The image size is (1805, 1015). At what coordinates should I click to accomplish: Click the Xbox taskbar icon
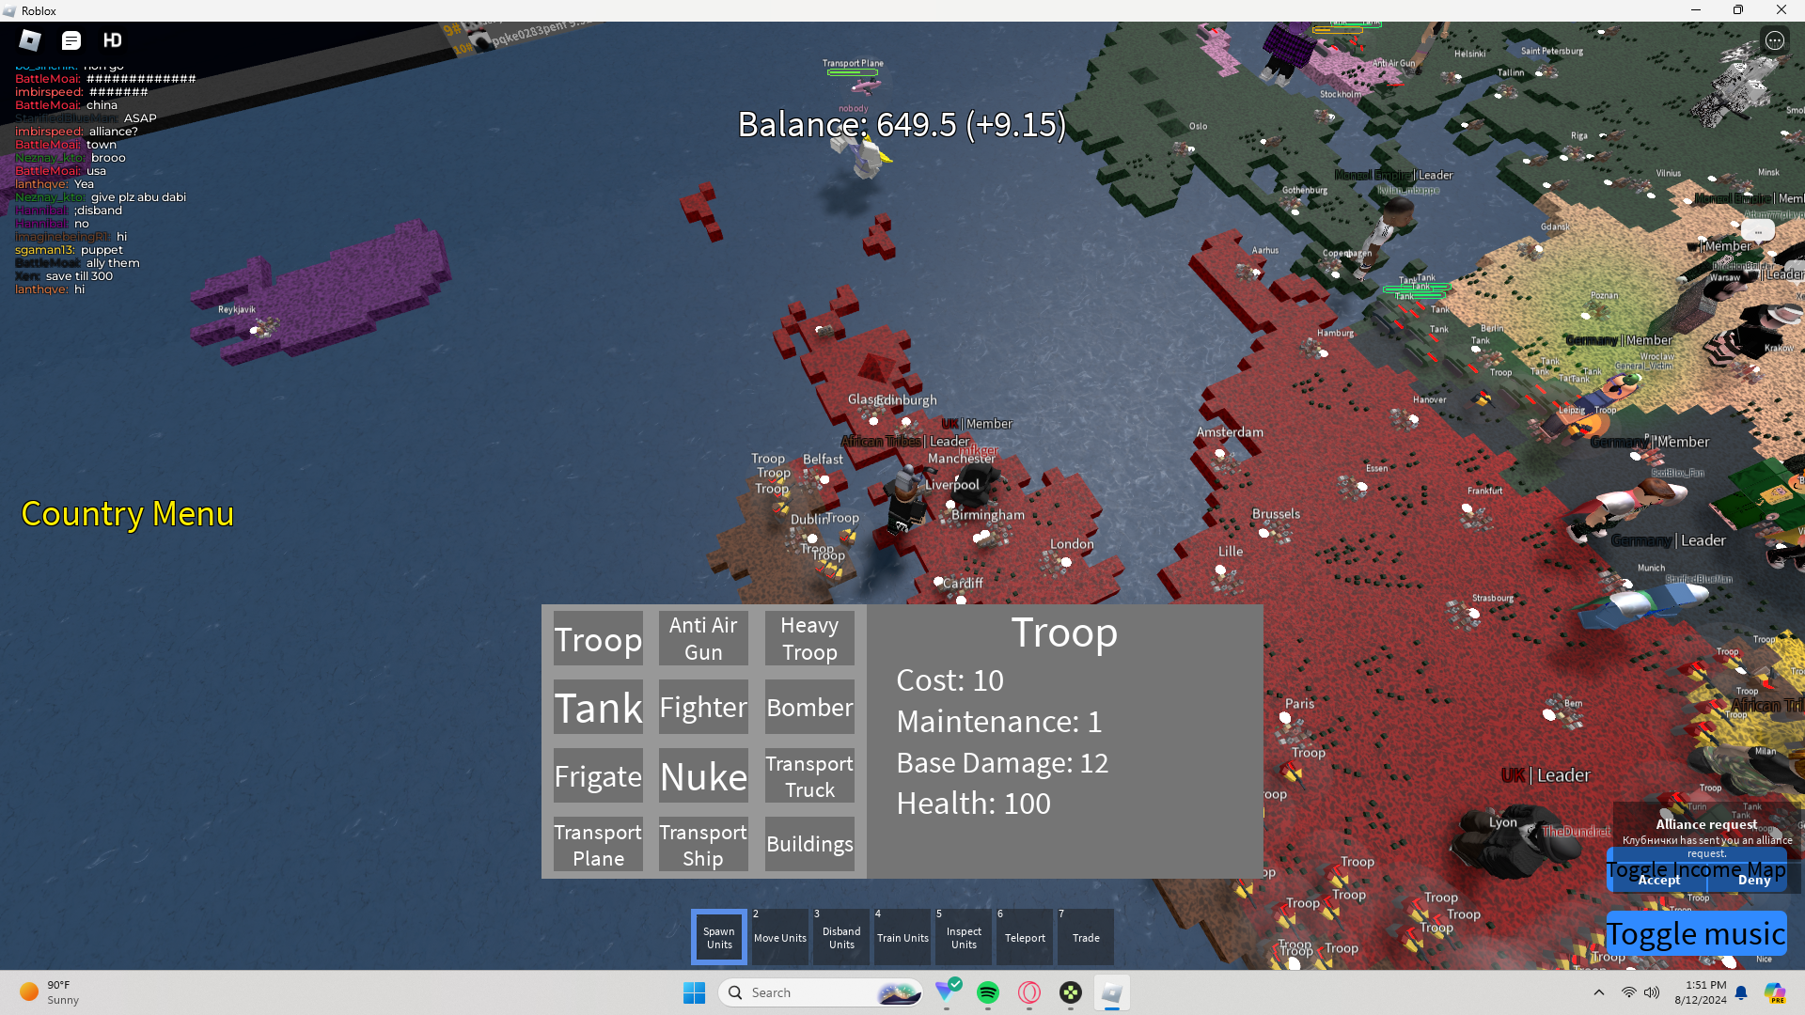click(1071, 992)
